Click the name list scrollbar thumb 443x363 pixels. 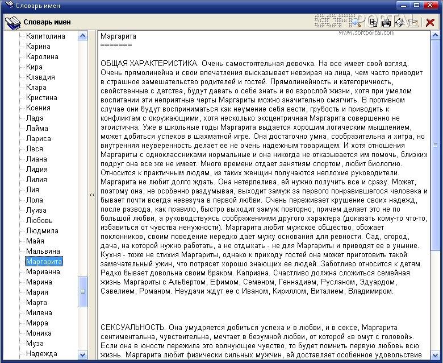pos(82,291)
